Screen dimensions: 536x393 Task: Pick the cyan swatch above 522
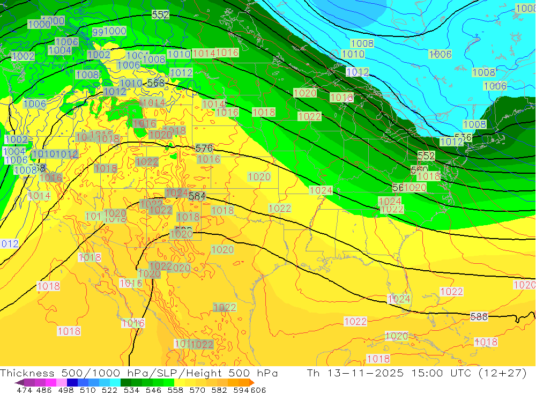click(x=115, y=382)
